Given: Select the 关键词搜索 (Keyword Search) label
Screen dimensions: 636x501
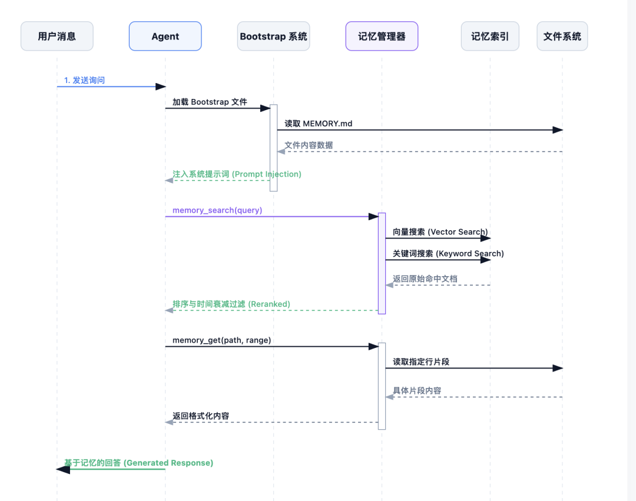Looking at the screenshot, I should tap(446, 254).
